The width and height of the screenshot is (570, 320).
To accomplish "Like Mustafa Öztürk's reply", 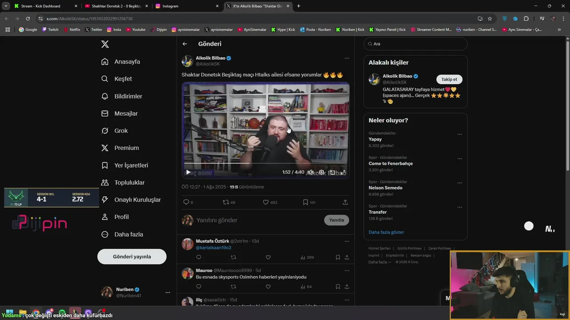I will tap(268, 257).
